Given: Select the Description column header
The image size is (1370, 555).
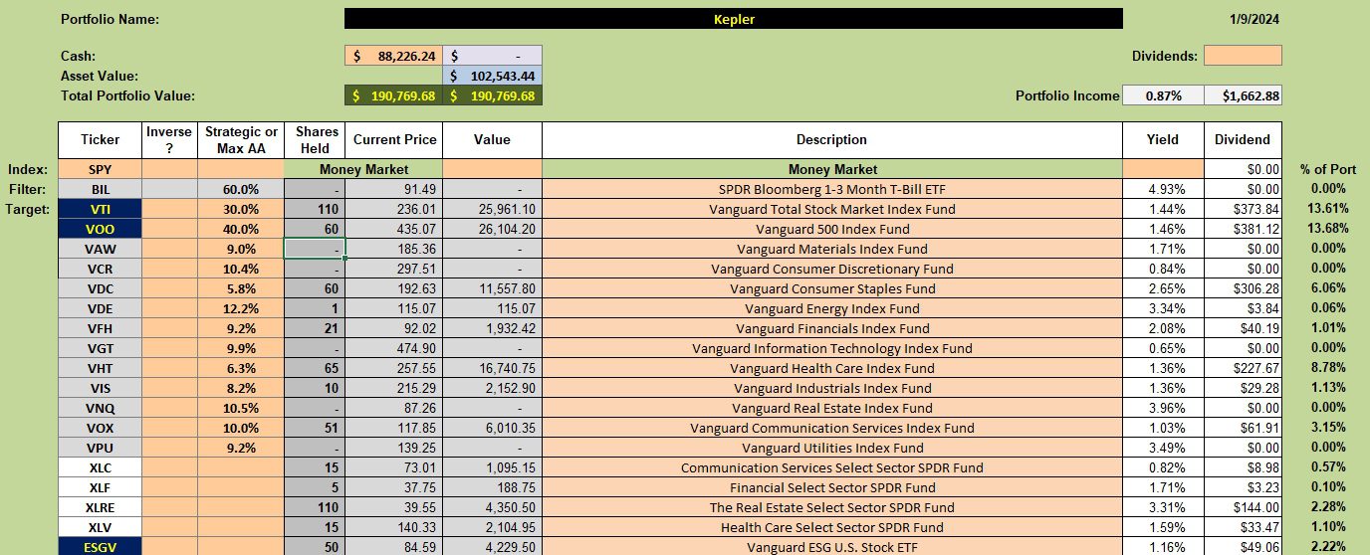Looking at the screenshot, I should (x=831, y=140).
